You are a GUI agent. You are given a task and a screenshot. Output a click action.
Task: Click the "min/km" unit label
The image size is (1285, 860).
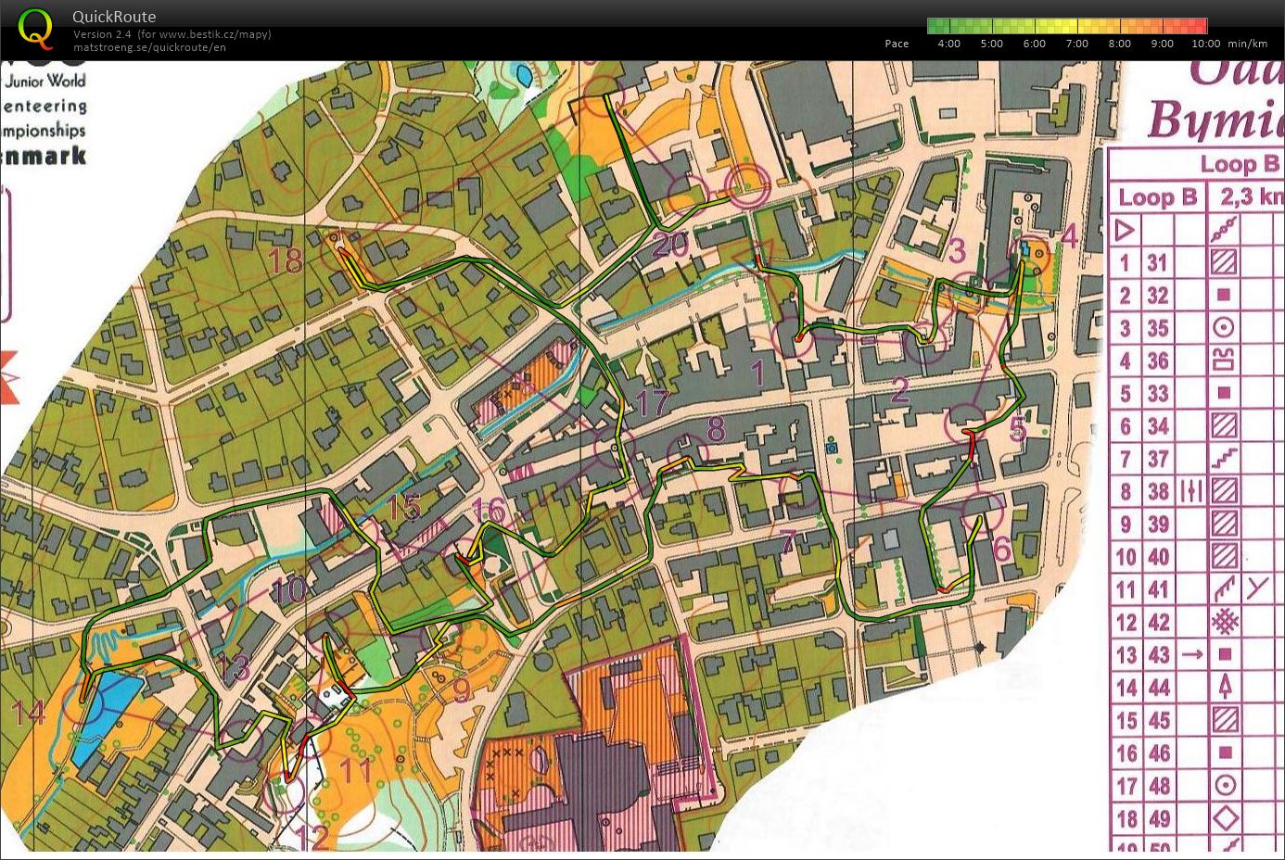1247,44
